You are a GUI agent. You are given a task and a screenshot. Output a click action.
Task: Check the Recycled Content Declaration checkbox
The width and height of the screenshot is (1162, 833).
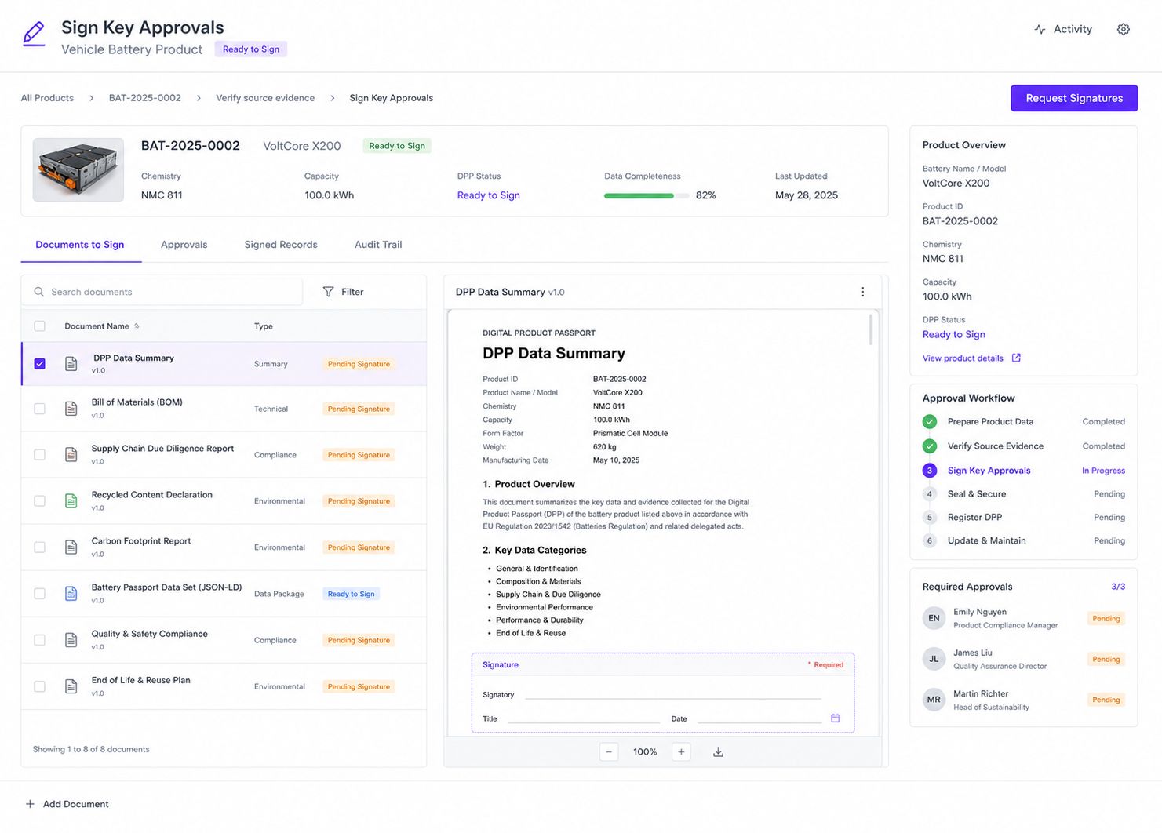(x=39, y=501)
